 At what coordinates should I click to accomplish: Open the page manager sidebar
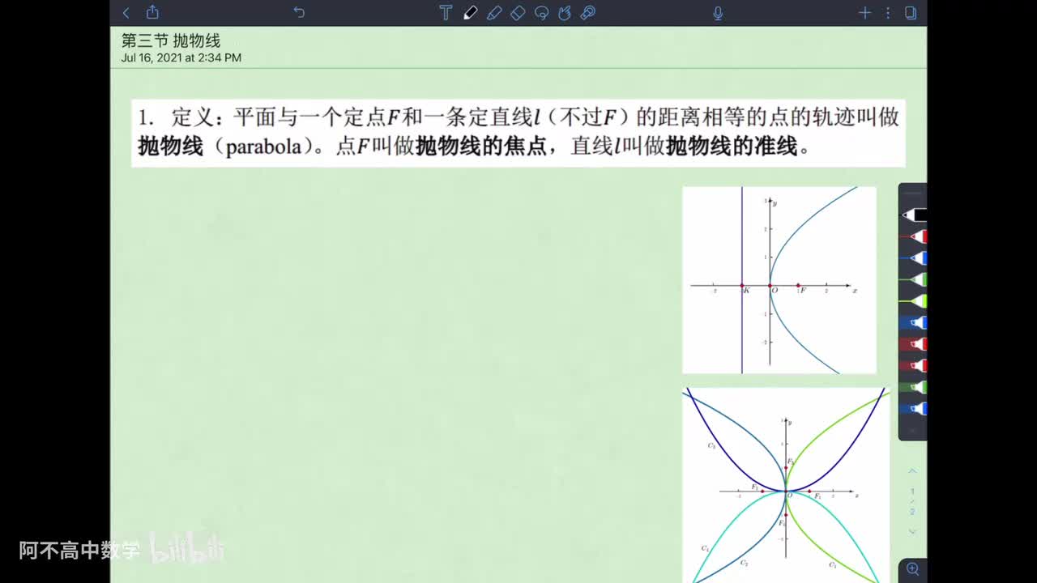[911, 12]
